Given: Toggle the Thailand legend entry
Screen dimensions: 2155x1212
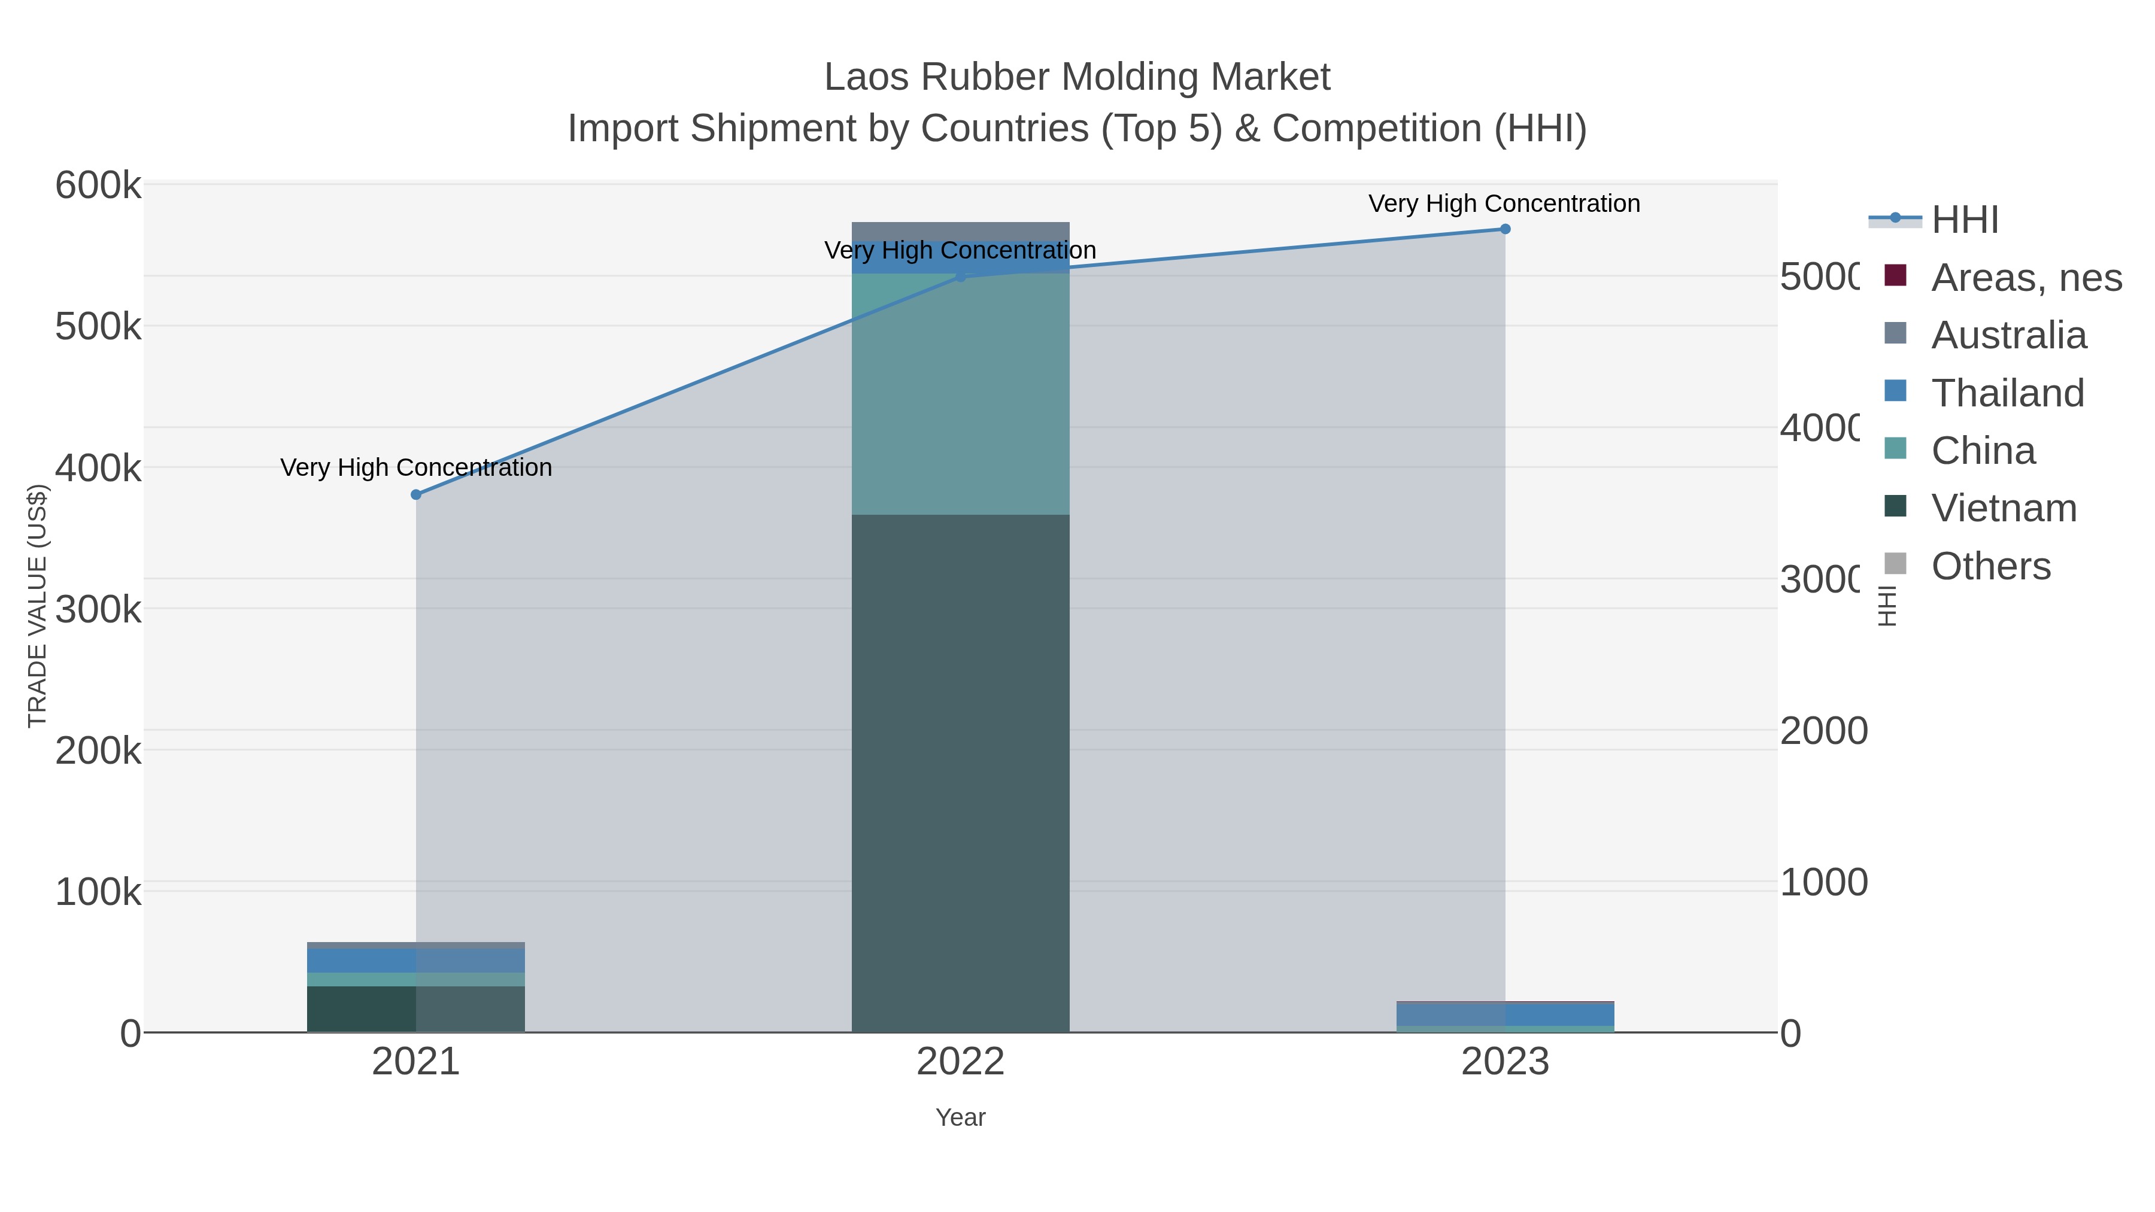Looking at the screenshot, I should [x=1984, y=392].
